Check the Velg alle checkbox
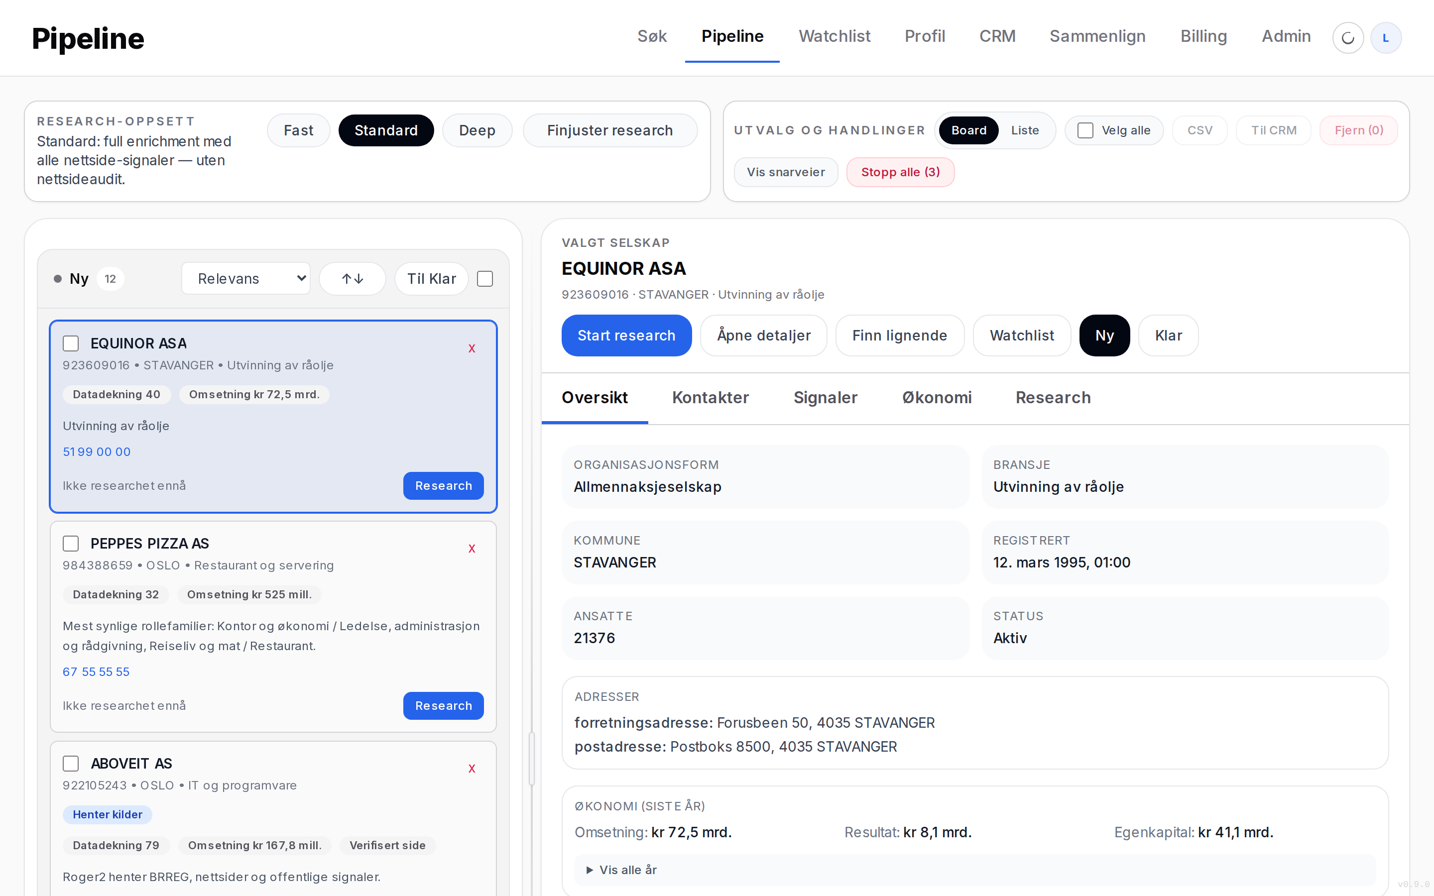The image size is (1434, 896). 1085,130
